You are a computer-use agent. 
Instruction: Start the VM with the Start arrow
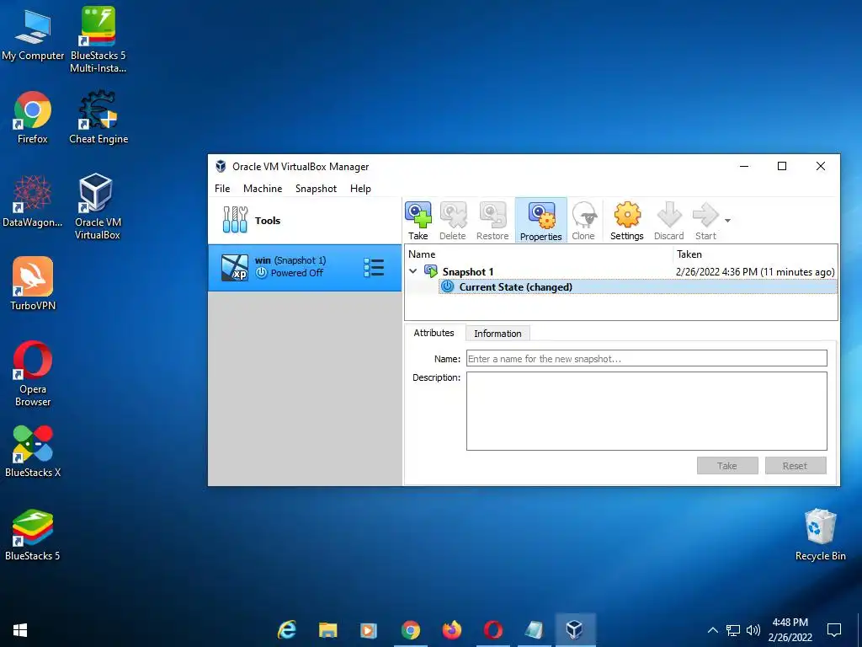pos(706,221)
